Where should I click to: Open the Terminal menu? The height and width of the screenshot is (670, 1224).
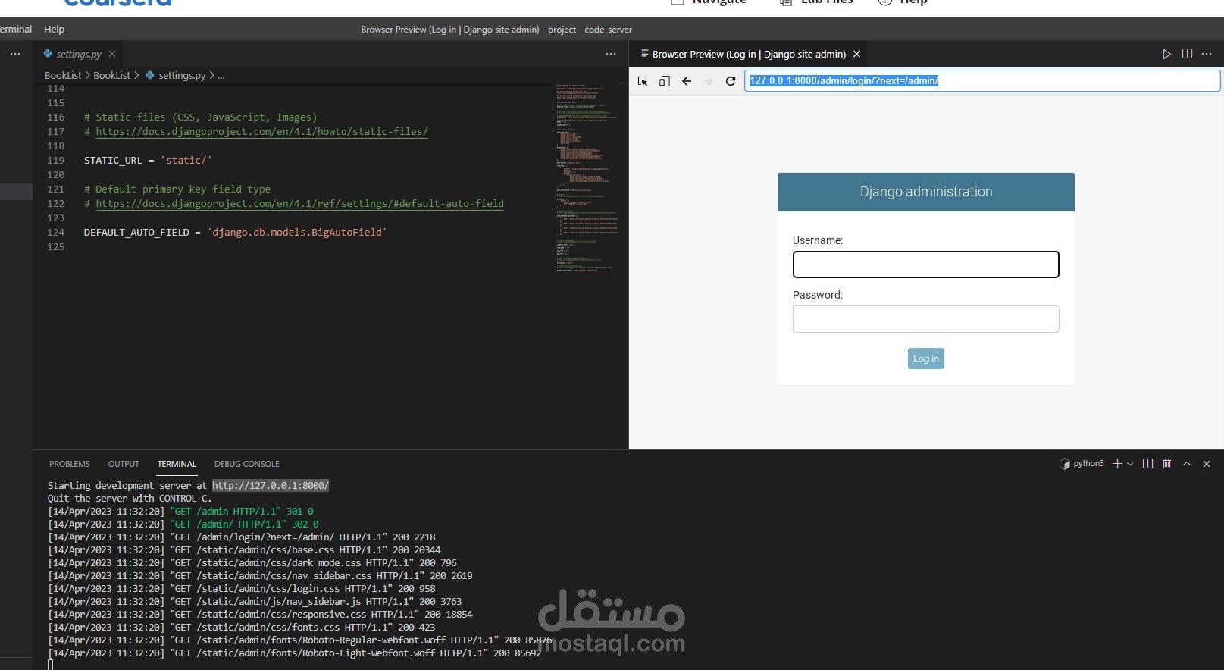tap(15, 29)
